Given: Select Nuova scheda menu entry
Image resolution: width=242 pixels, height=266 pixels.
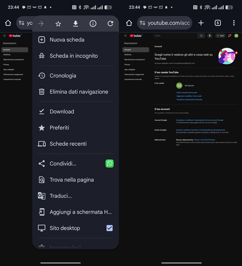Looking at the screenshot, I should pos(67,40).
